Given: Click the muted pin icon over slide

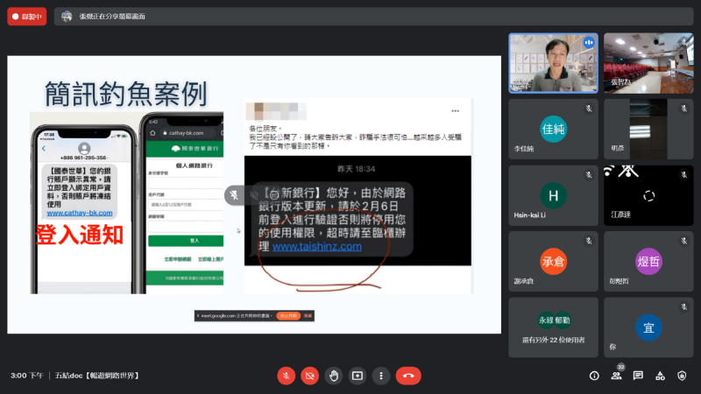Looking at the screenshot, I should [x=234, y=194].
